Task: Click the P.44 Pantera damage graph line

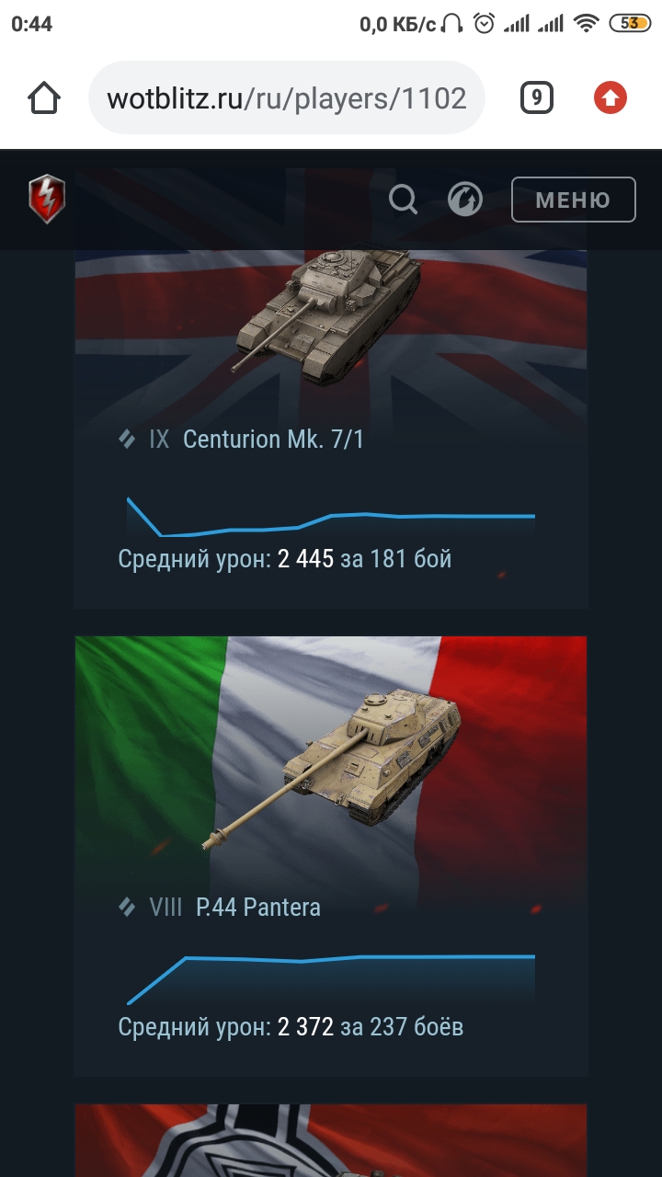Action: [331, 978]
